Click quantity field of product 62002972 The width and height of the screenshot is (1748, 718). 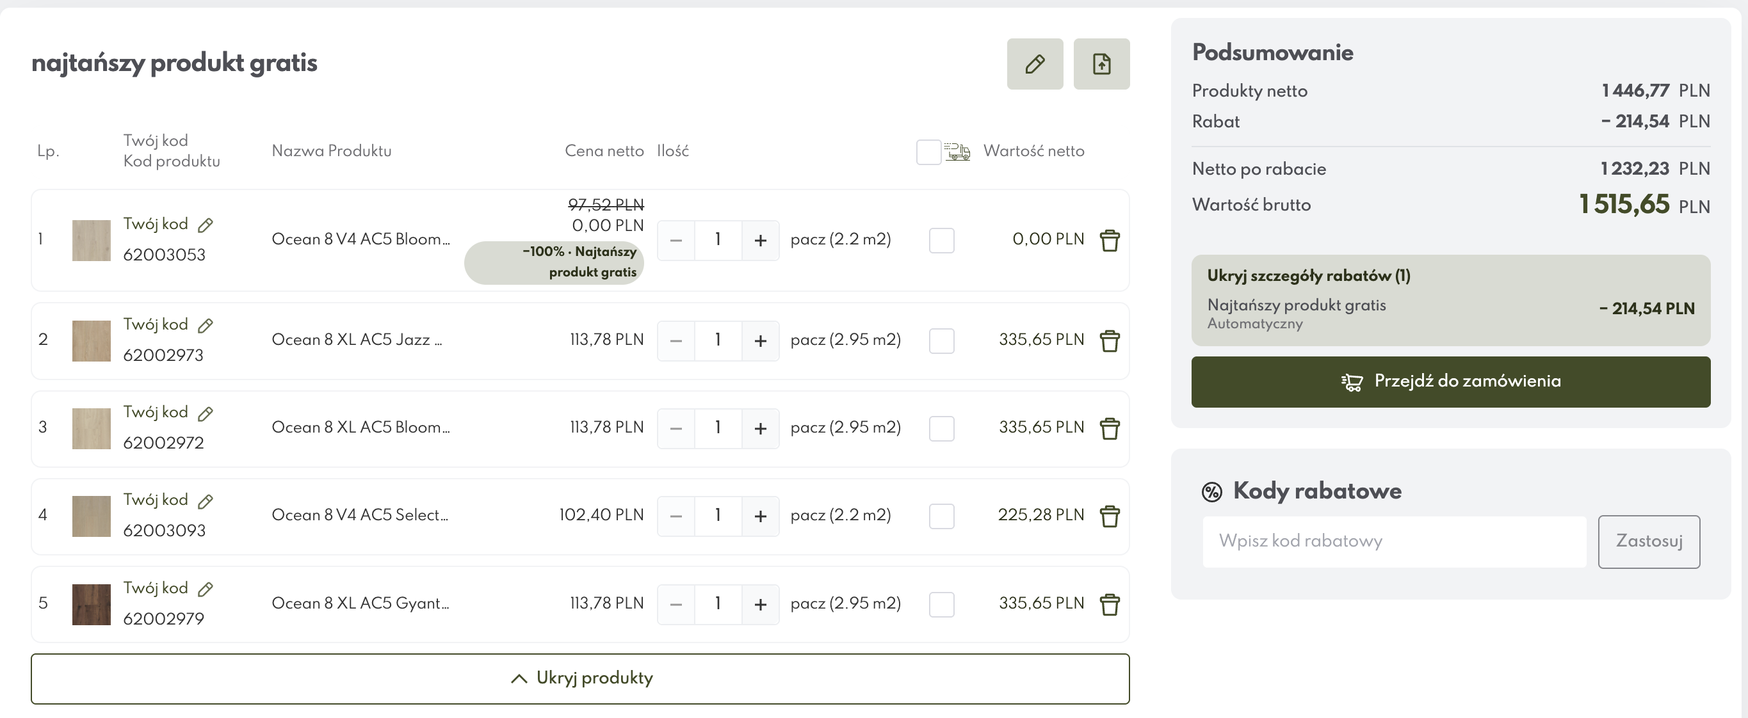click(x=718, y=428)
